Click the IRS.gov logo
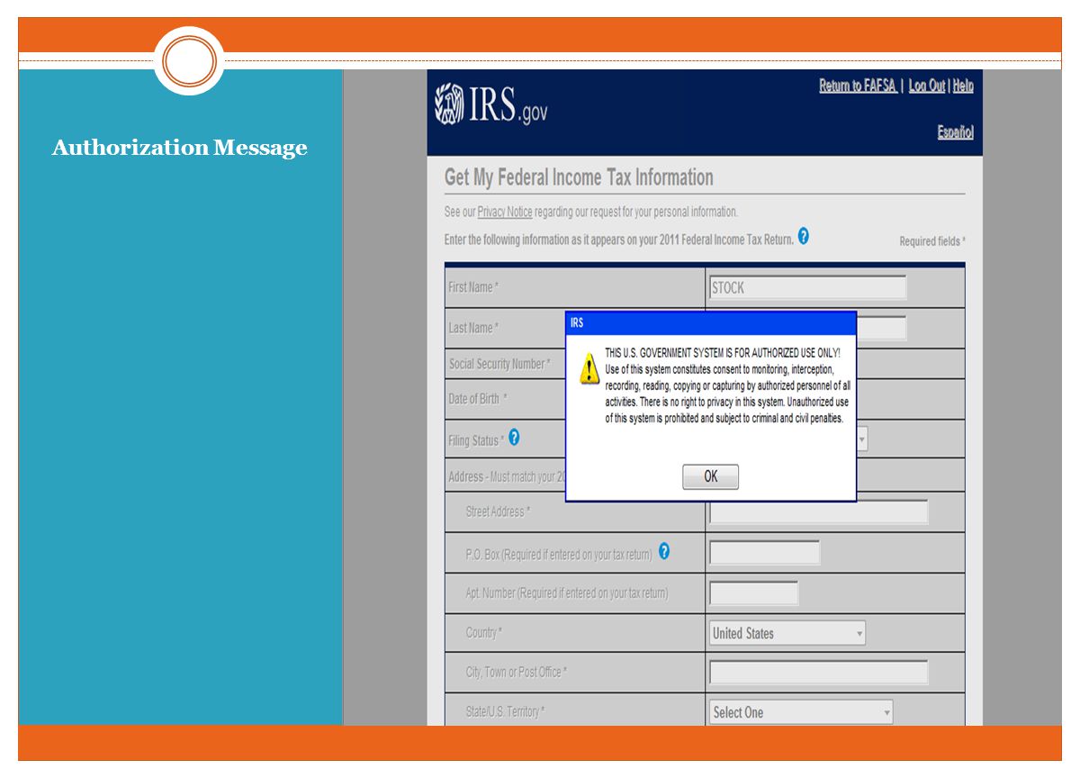The image size is (1080, 778). [491, 104]
